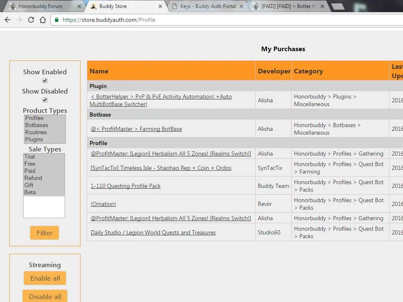403x302 pixels.
Task: Select Gift in Sale Types list
Action: [x=44, y=185]
